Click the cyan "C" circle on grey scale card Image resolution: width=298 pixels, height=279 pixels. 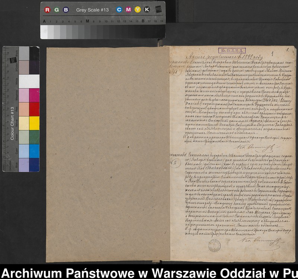point(119,10)
